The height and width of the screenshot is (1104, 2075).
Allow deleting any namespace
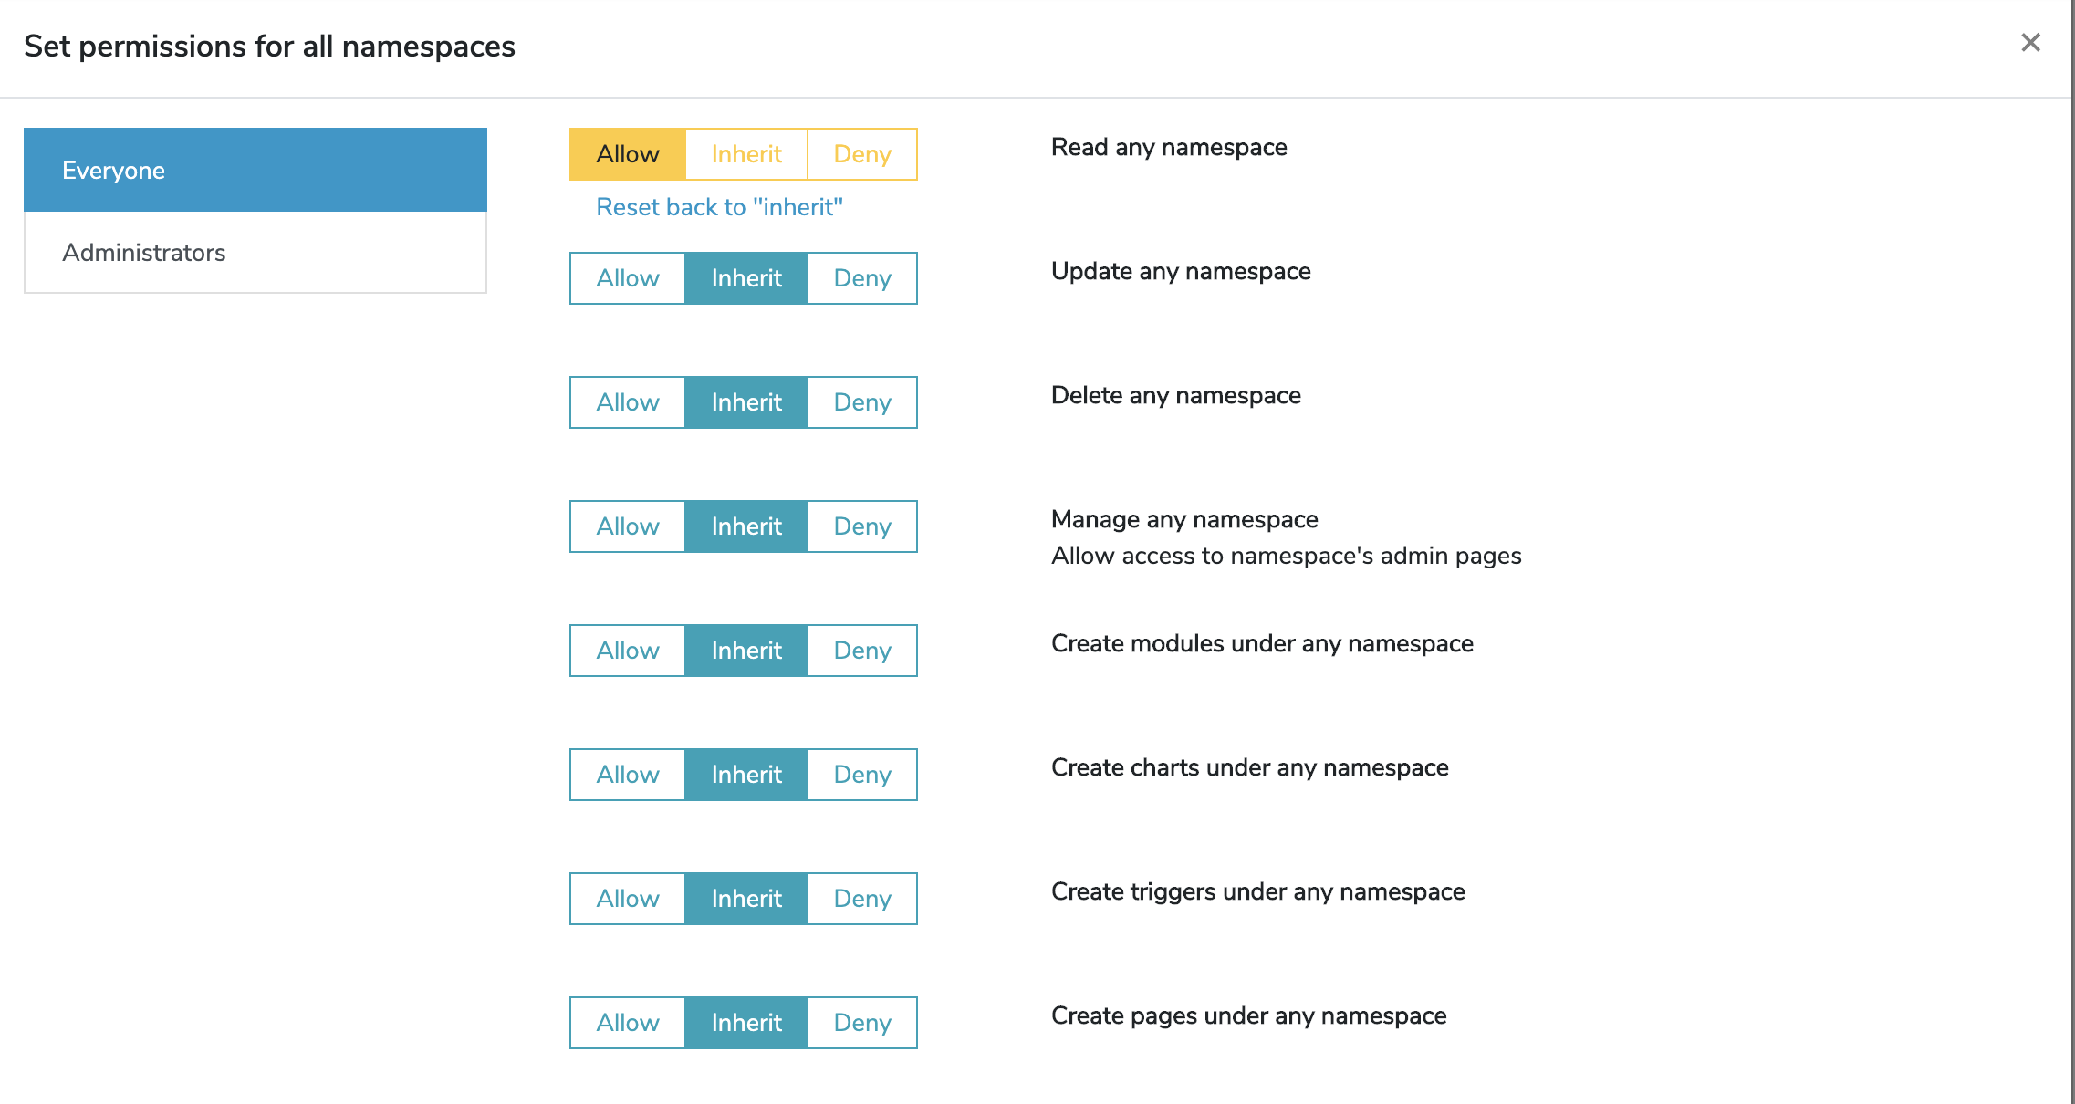click(x=627, y=401)
